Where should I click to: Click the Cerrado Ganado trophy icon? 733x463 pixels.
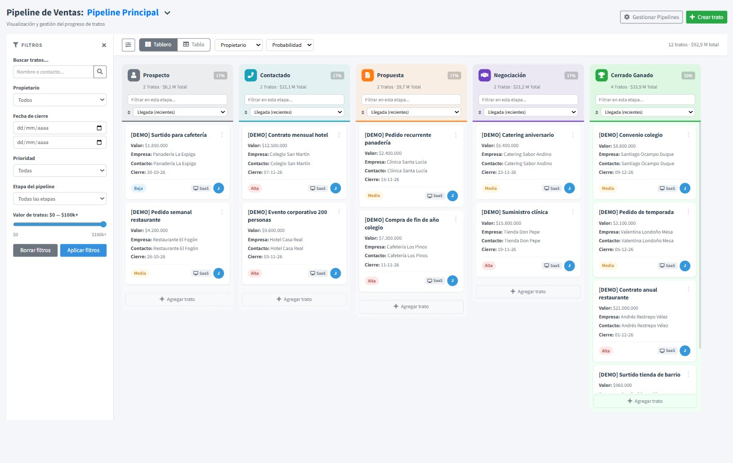(x=601, y=75)
